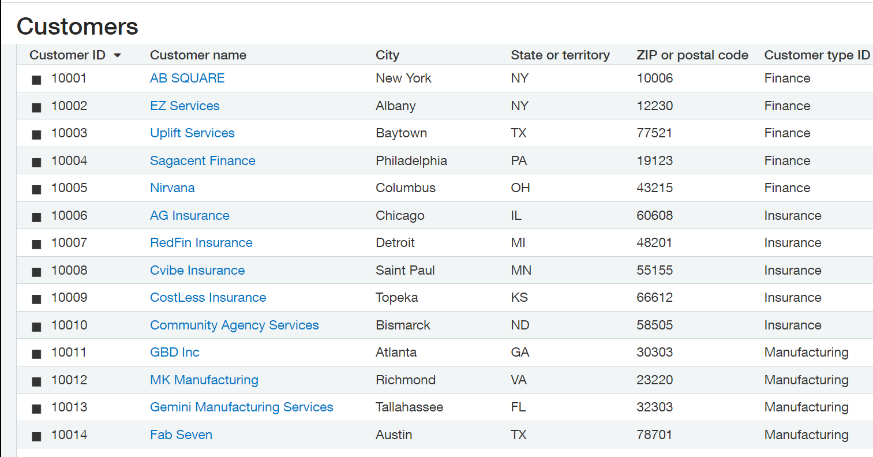The height and width of the screenshot is (457, 873).
Task: Tick the checkbox beside customer 10014
Action: tap(36, 436)
